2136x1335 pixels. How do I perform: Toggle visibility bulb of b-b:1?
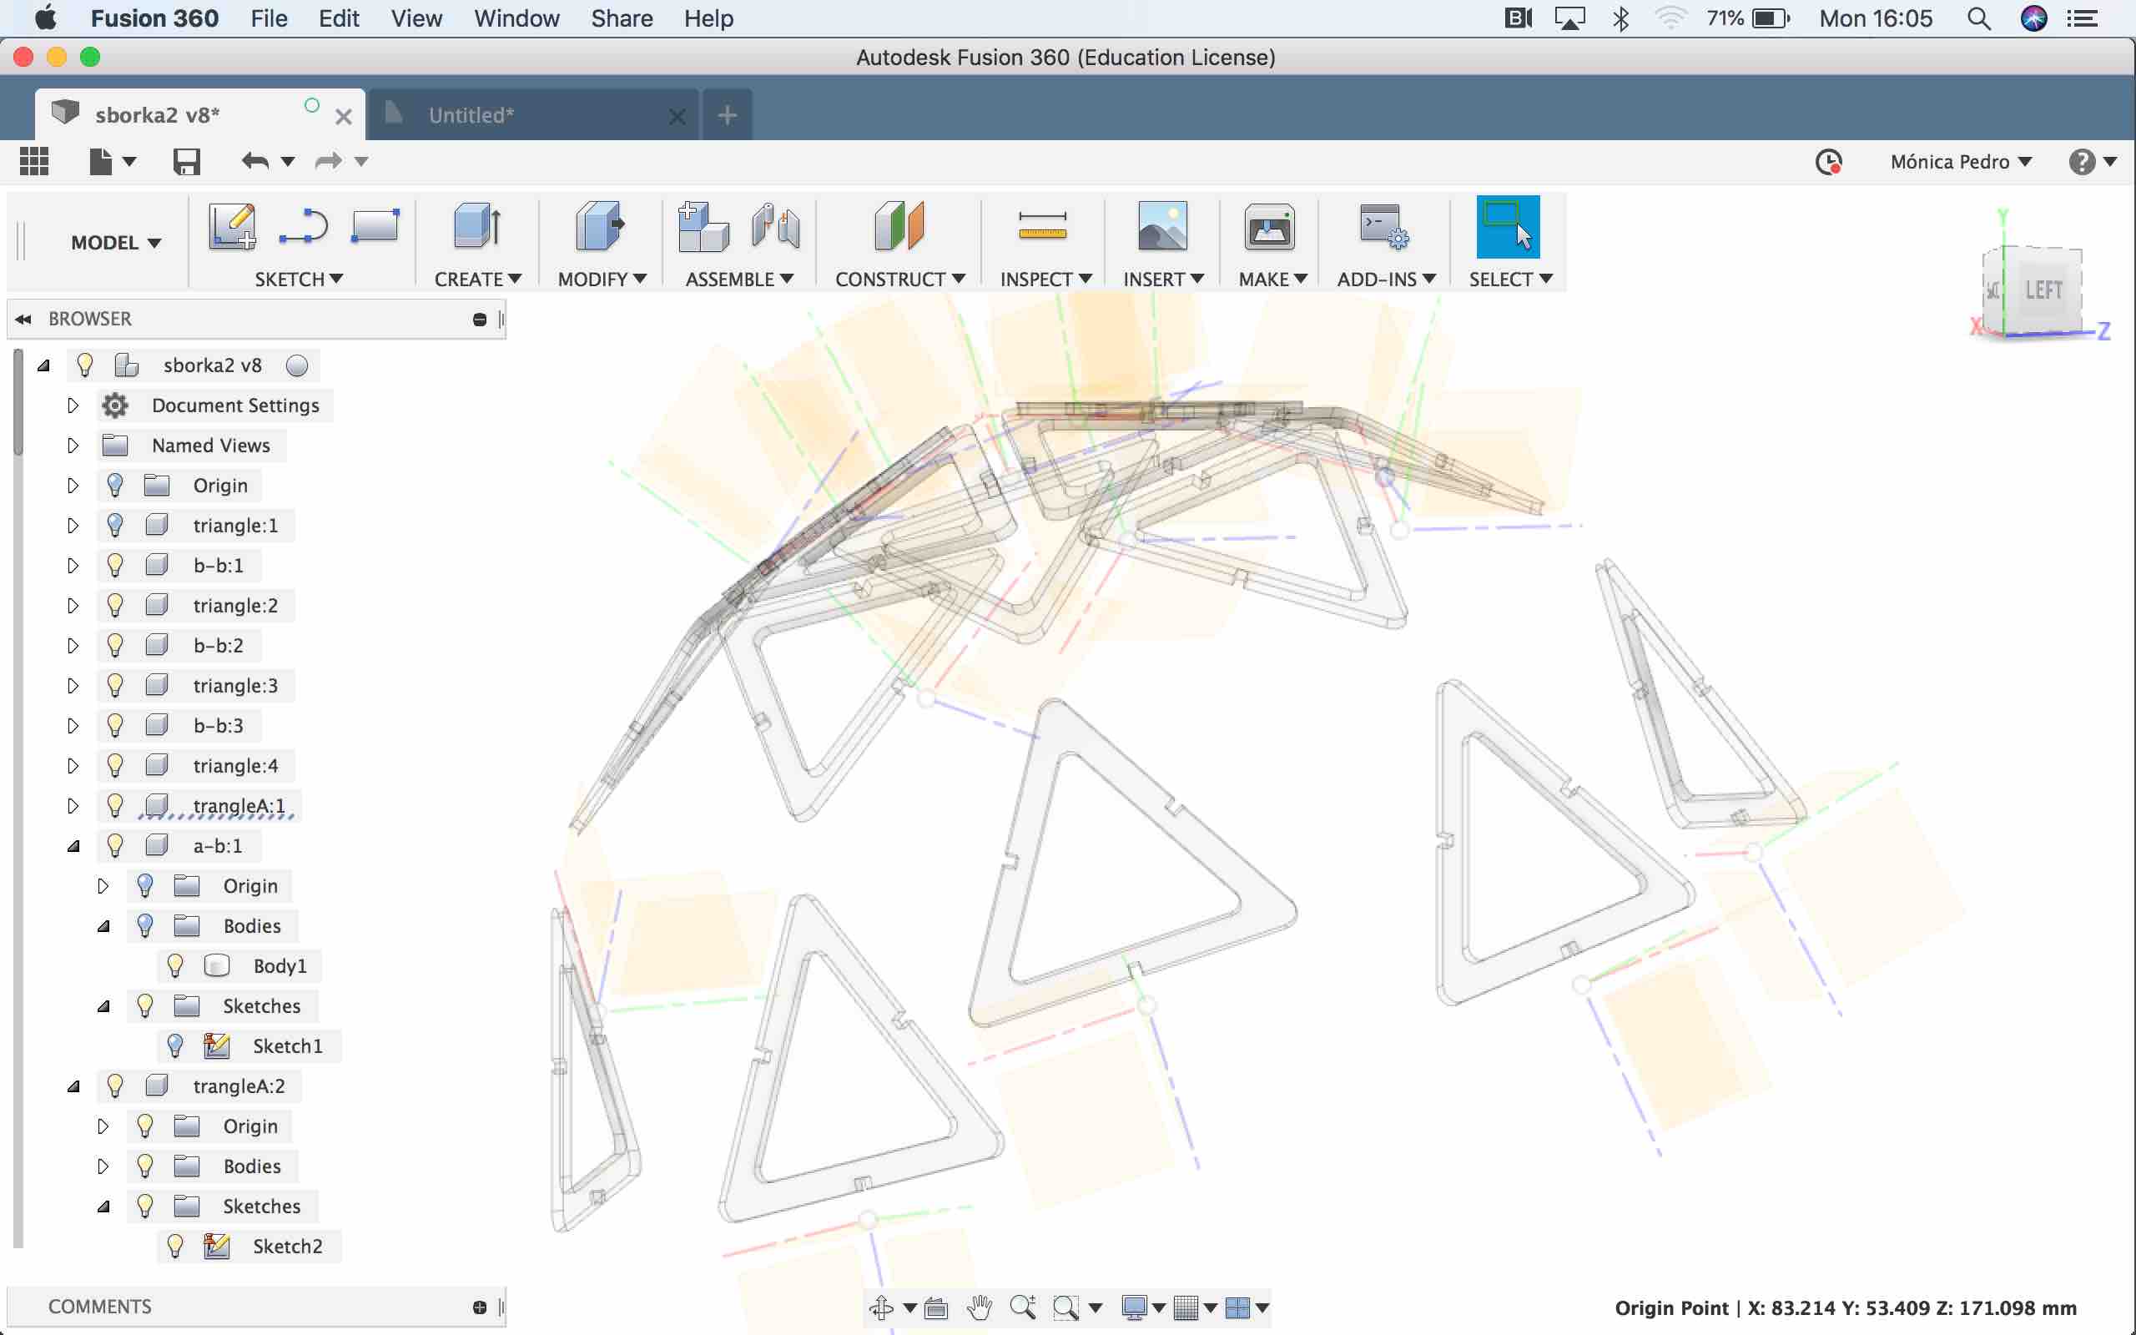pos(115,565)
